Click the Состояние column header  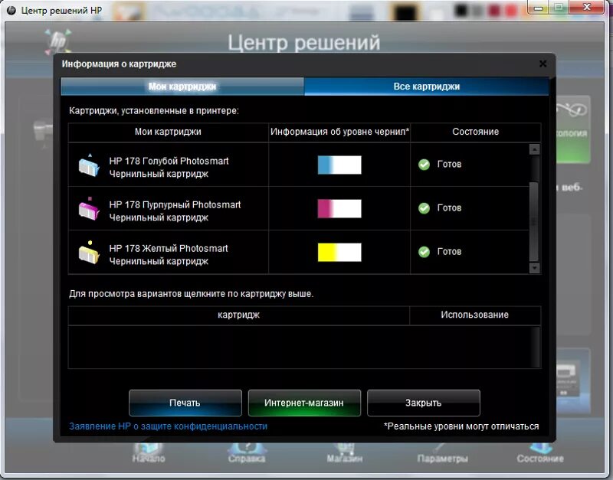(475, 132)
